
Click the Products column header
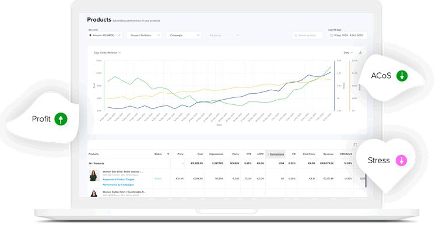[93, 154]
